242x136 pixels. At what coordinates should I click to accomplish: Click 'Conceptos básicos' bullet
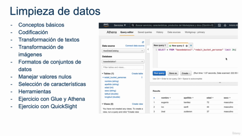41,25
